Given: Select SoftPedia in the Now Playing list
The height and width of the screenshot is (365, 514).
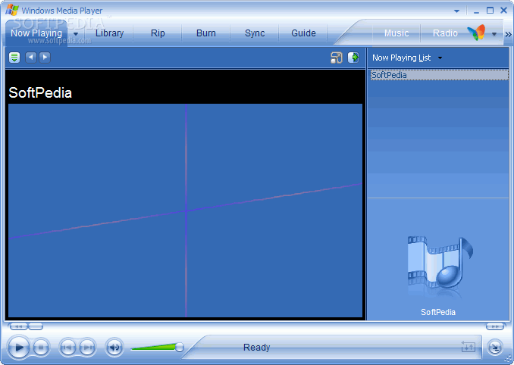Looking at the screenshot, I should click(x=439, y=75).
